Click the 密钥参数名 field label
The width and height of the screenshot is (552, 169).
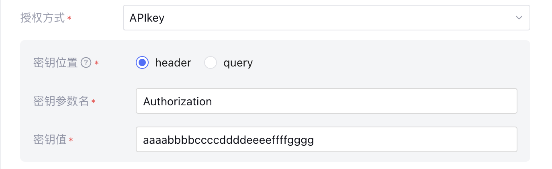pos(61,101)
